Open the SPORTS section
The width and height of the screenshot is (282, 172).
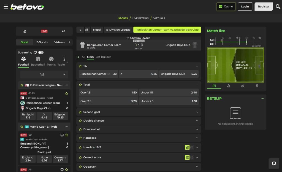click(123, 18)
